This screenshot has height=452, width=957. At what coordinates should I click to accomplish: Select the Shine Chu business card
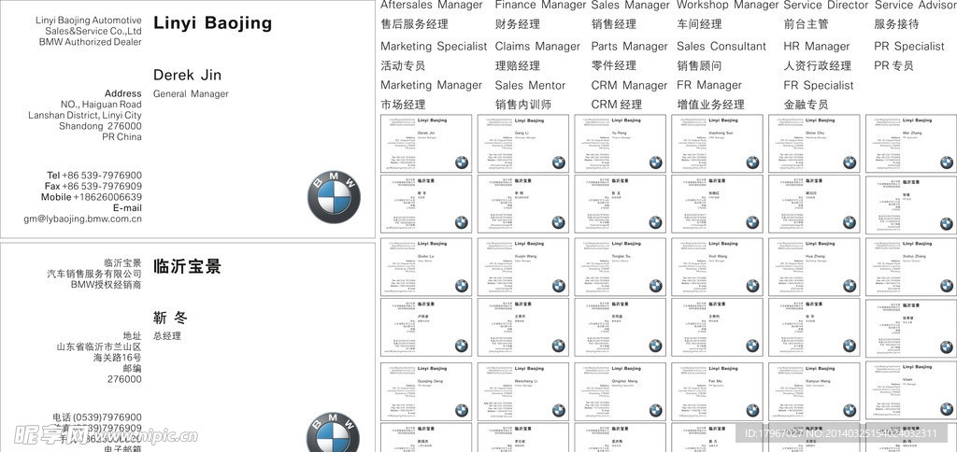coord(814,144)
